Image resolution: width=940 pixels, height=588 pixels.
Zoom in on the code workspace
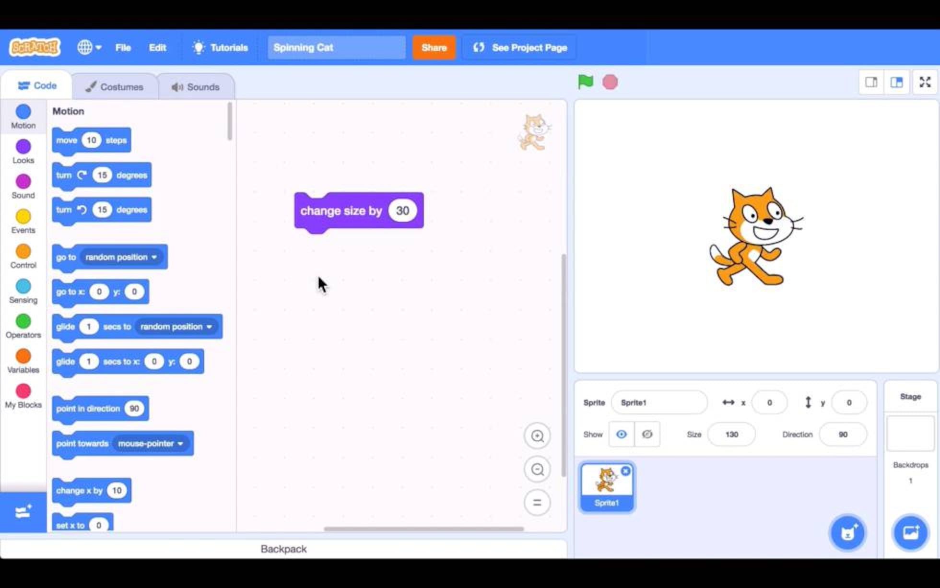(537, 435)
